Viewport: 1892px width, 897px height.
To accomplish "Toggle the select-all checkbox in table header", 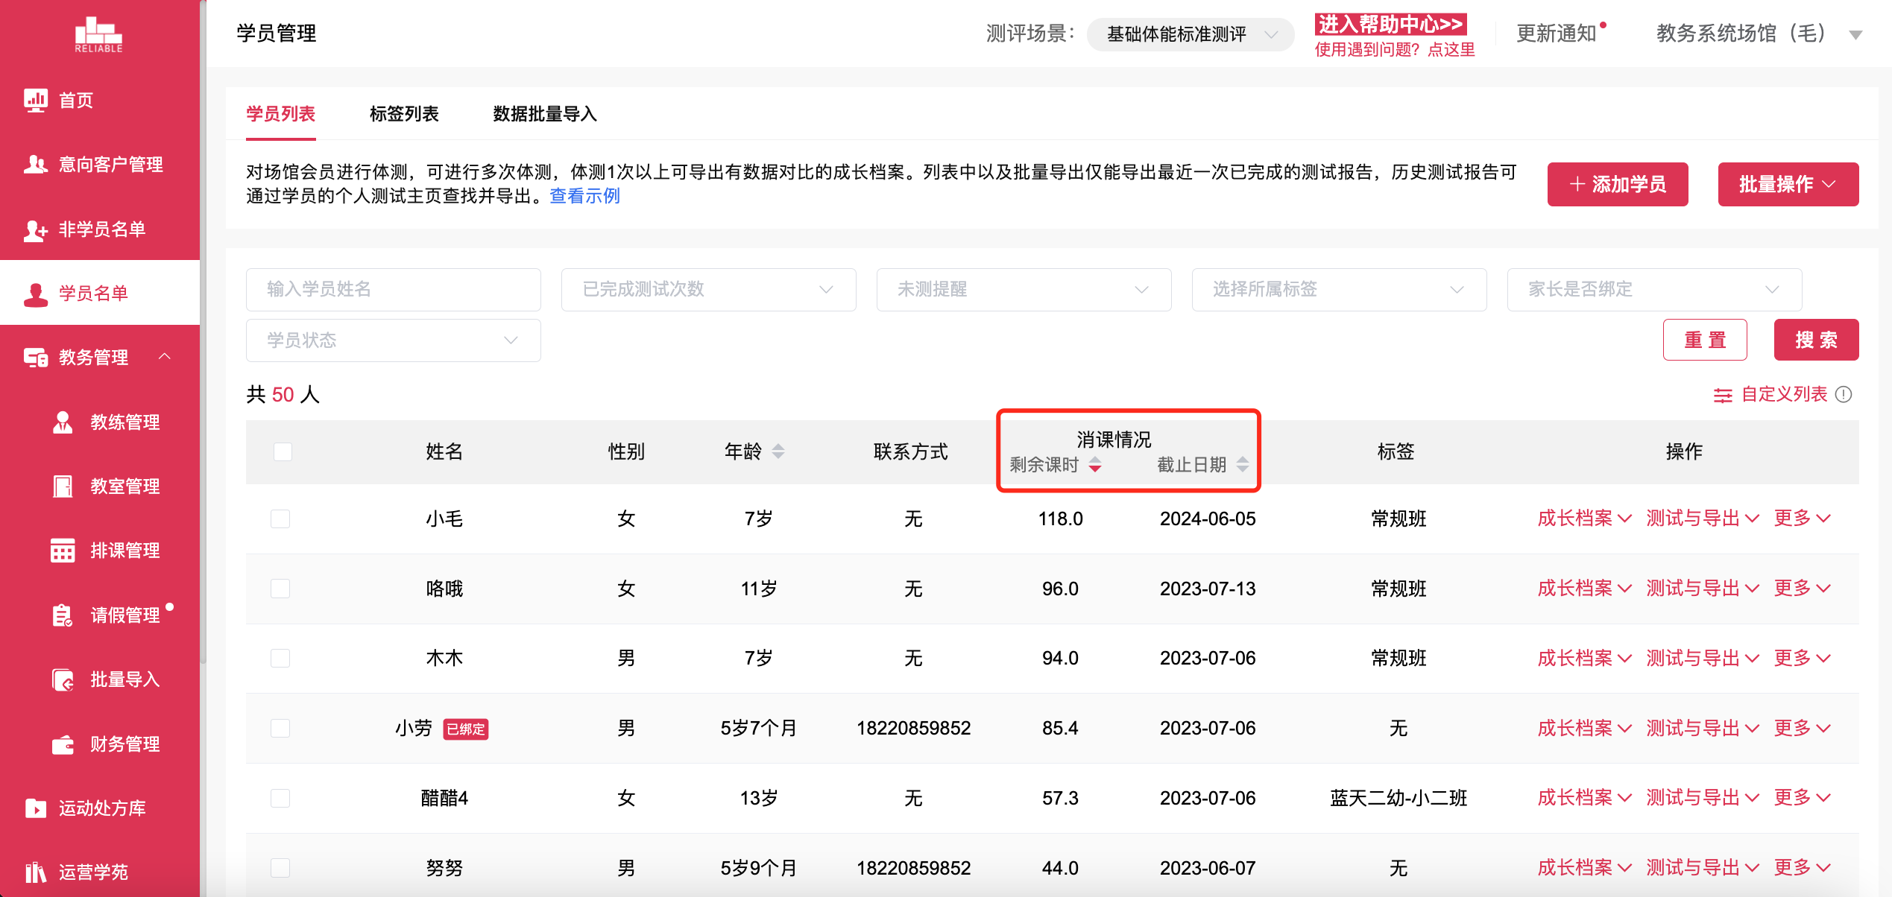I will [283, 451].
